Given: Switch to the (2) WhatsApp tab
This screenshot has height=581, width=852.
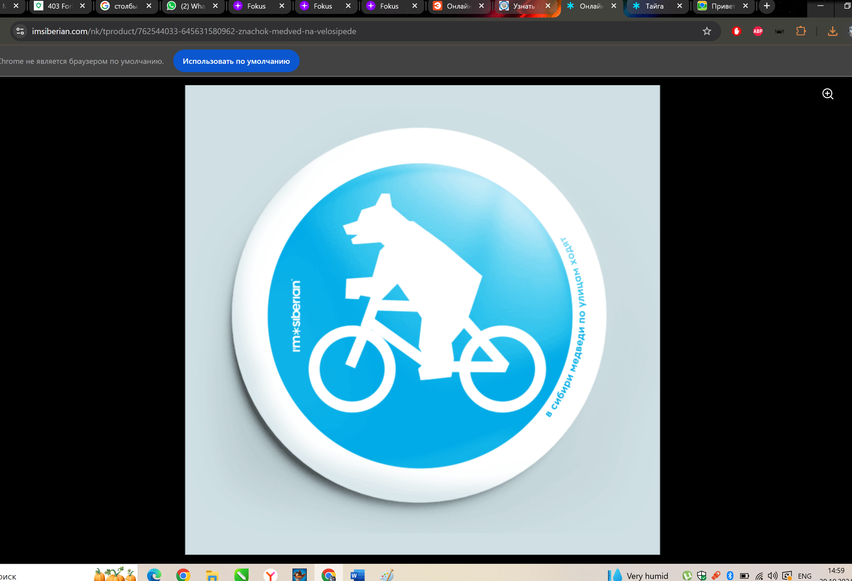Looking at the screenshot, I should (x=193, y=6).
